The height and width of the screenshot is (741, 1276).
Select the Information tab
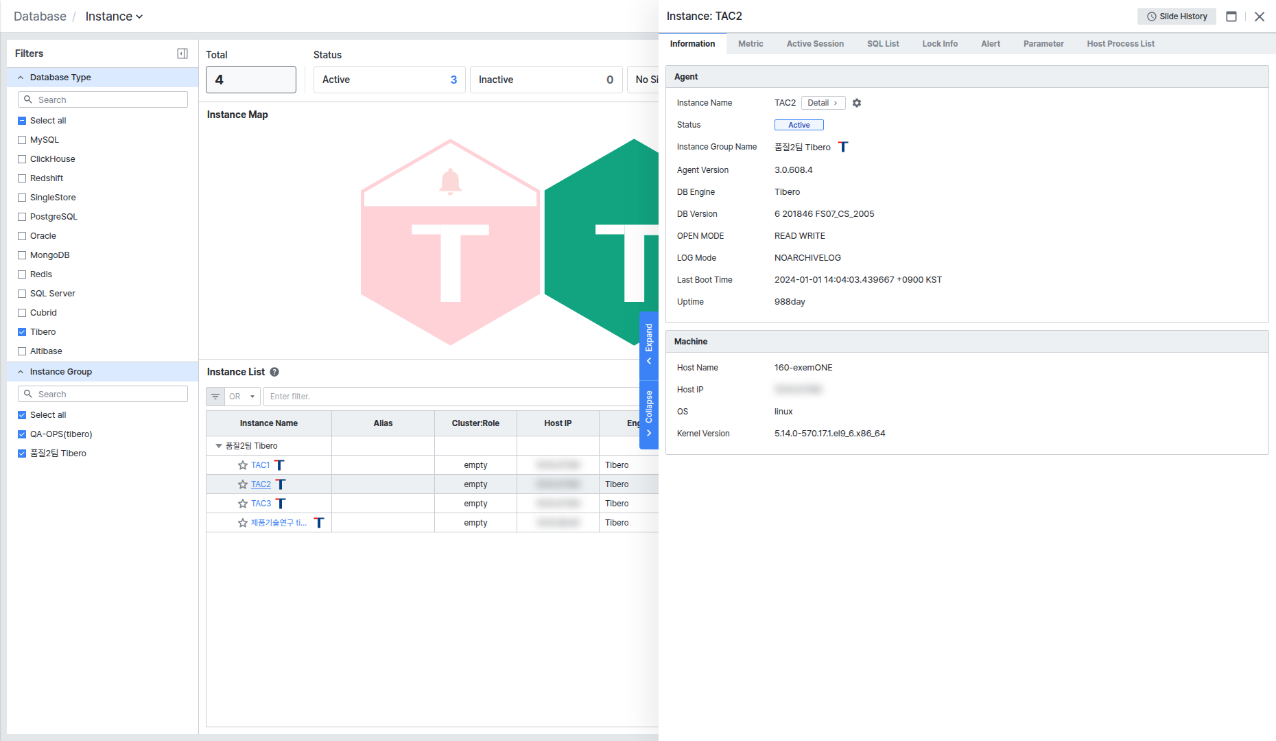pyautogui.click(x=692, y=44)
